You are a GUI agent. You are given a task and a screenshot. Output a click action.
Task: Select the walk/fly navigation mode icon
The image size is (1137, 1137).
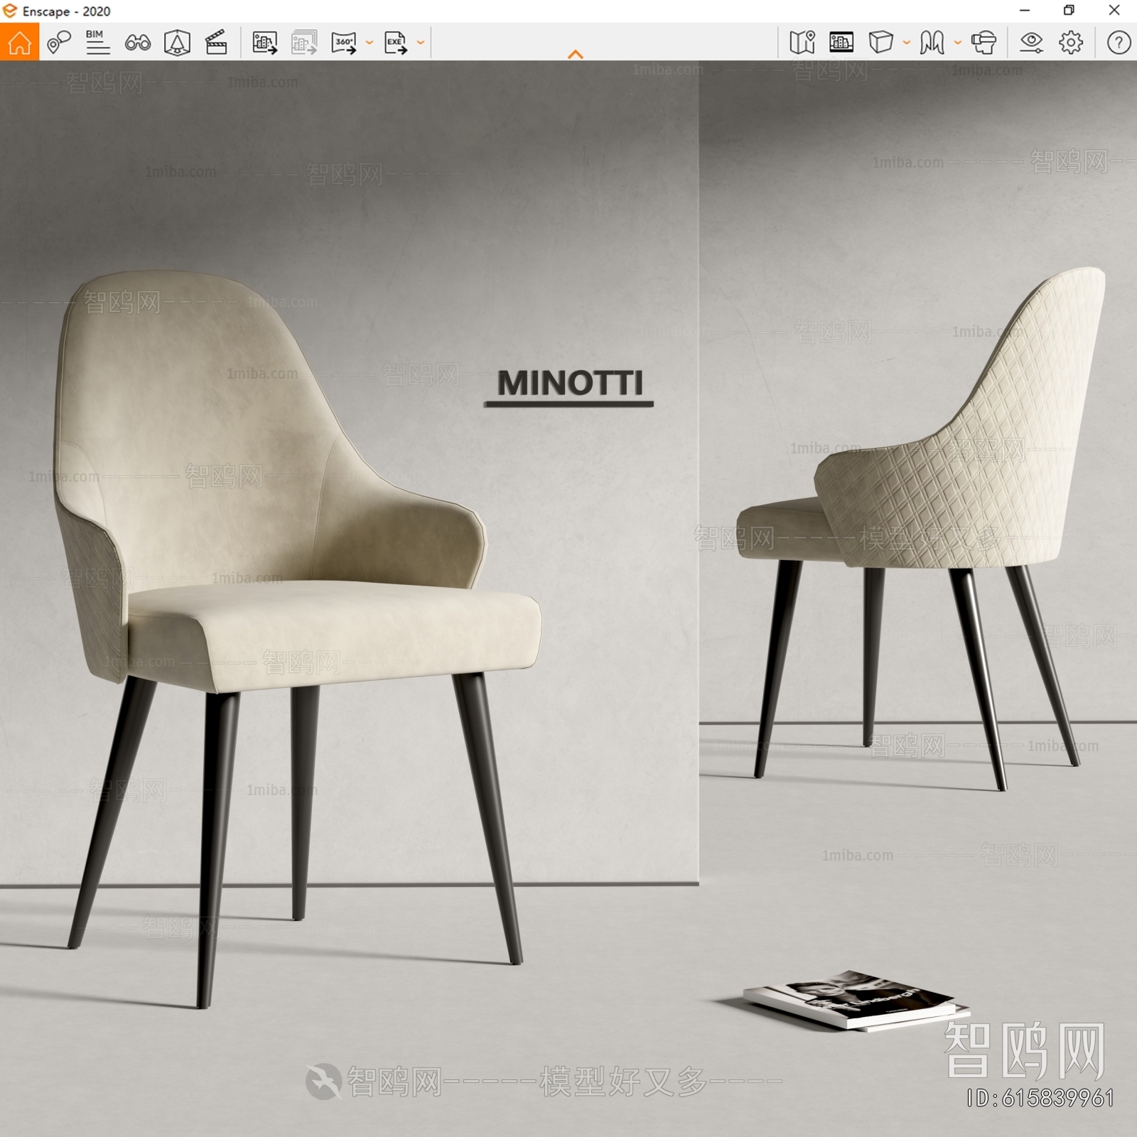[932, 43]
